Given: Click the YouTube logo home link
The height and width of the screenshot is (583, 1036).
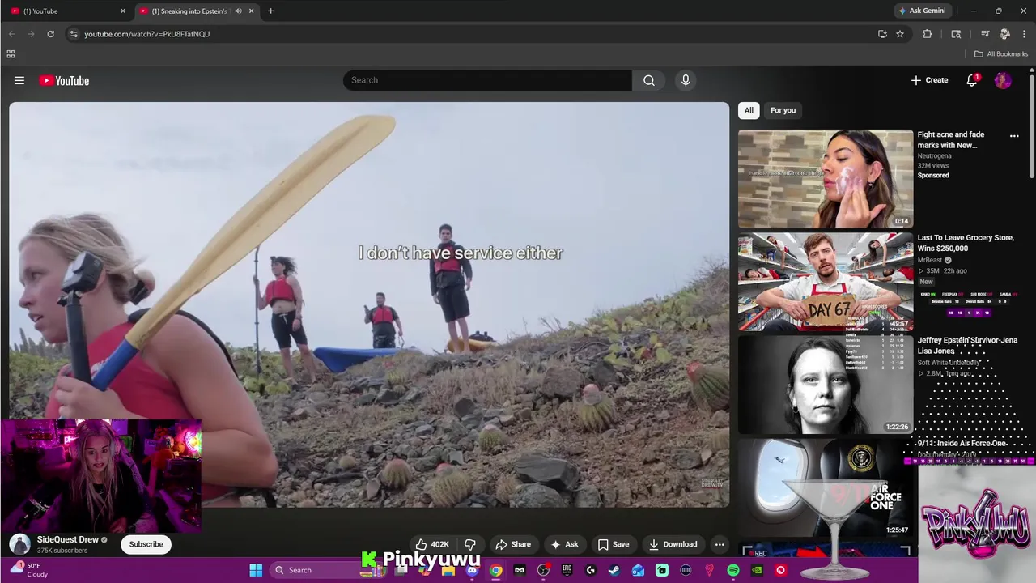Looking at the screenshot, I should pos(64,80).
